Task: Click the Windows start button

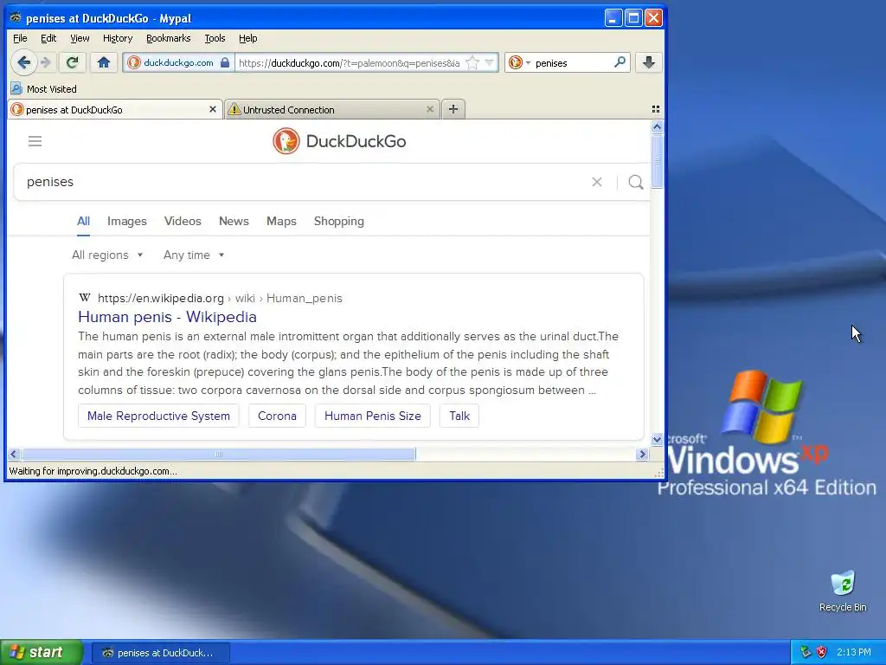Action: point(42,652)
